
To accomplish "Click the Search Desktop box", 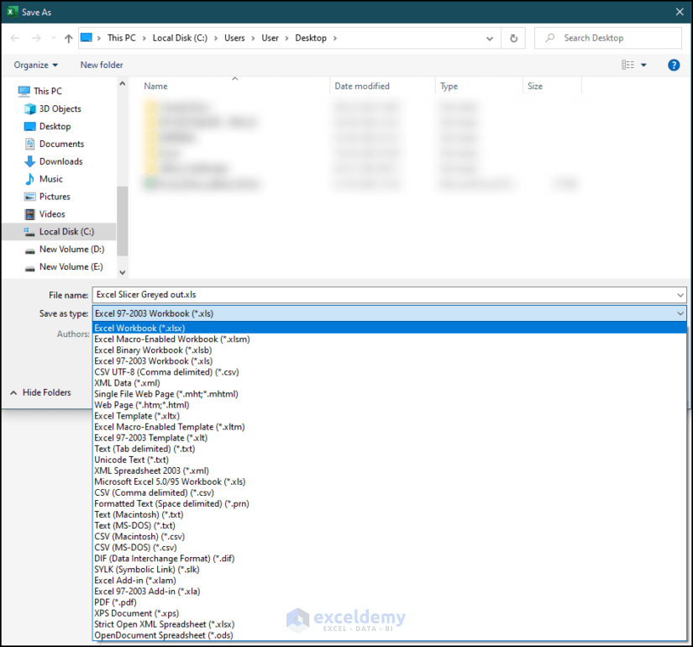I will [607, 38].
